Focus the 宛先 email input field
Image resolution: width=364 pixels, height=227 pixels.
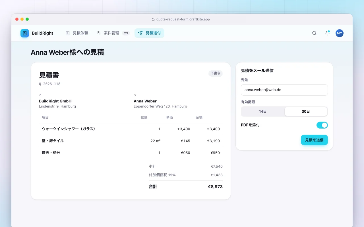pyautogui.click(x=284, y=90)
